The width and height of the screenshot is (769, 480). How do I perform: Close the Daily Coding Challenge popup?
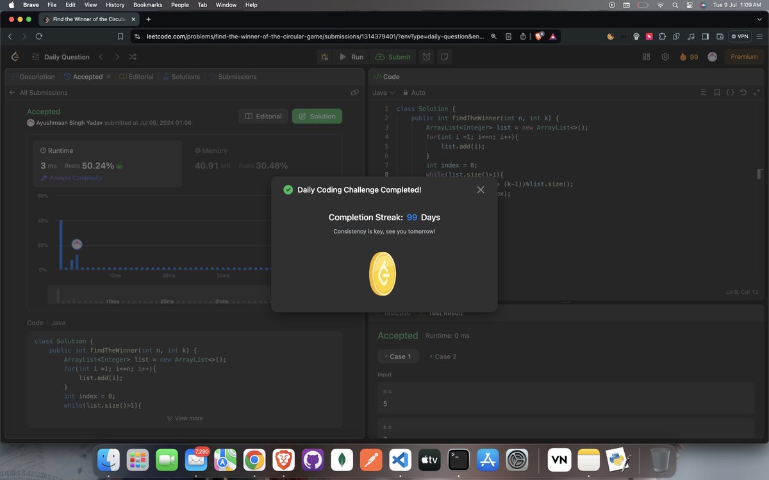click(x=481, y=190)
